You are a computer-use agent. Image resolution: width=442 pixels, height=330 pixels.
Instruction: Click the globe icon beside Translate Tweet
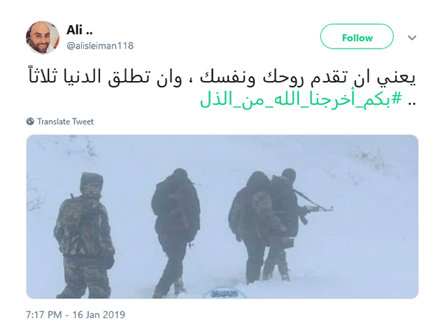[x=30, y=122]
